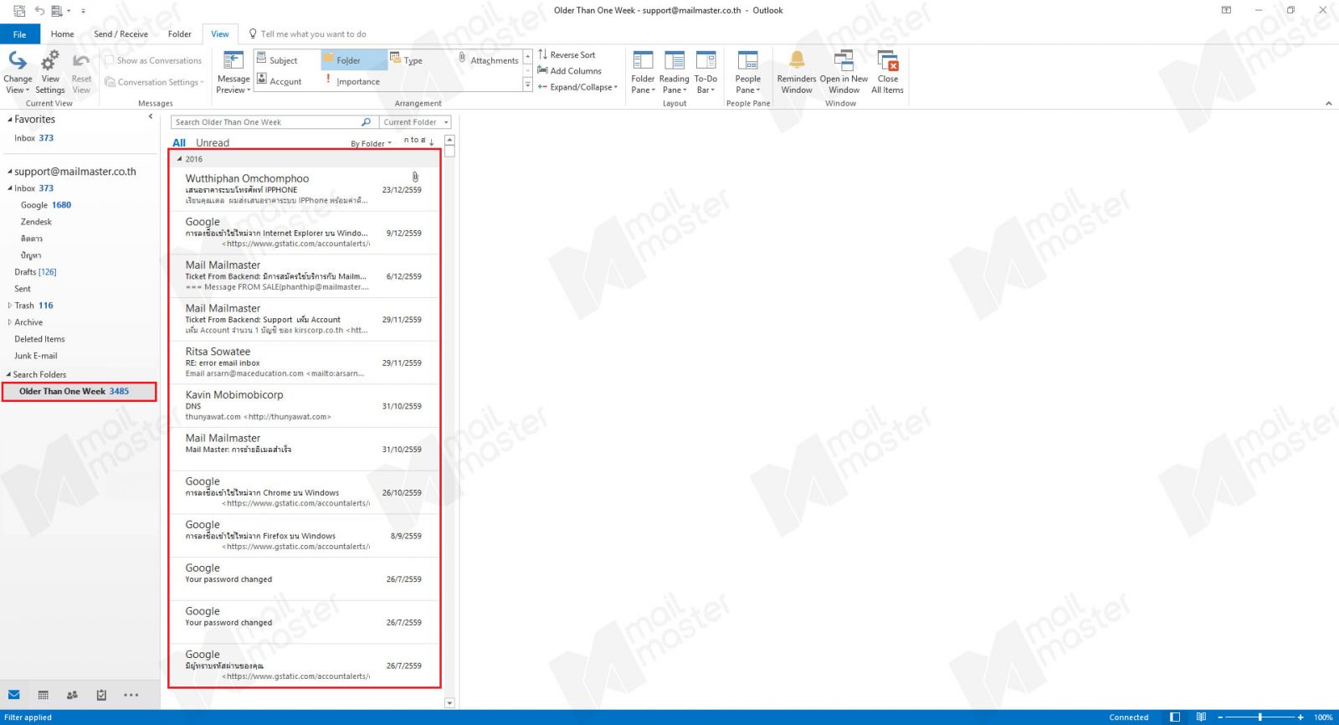Switch to Tasks view in navigation bar
1339x725 pixels.
pyautogui.click(x=101, y=695)
